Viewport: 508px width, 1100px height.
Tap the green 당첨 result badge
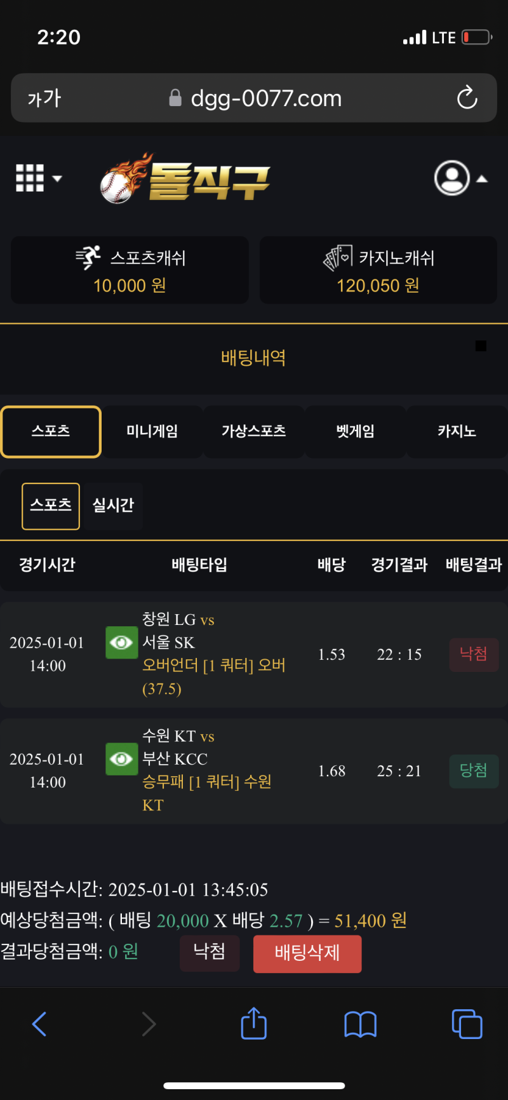[x=474, y=771]
